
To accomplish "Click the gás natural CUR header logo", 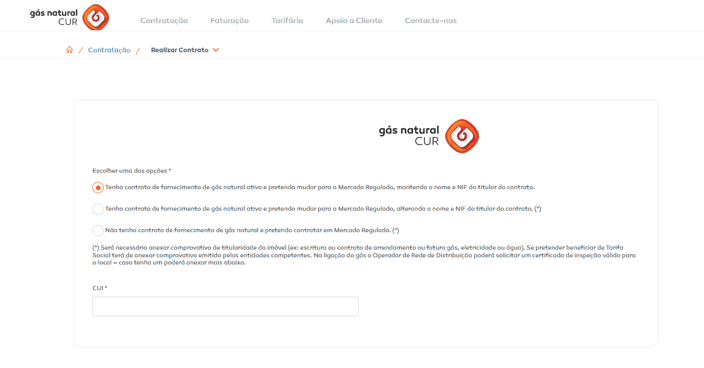I will pyautogui.click(x=69, y=17).
